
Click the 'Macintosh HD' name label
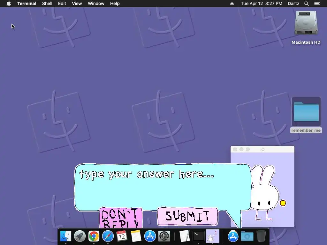click(306, 42)
